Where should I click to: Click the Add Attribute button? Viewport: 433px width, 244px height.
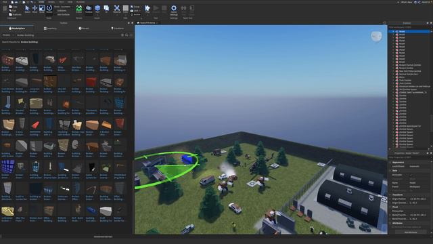click(x=411, y=232)
